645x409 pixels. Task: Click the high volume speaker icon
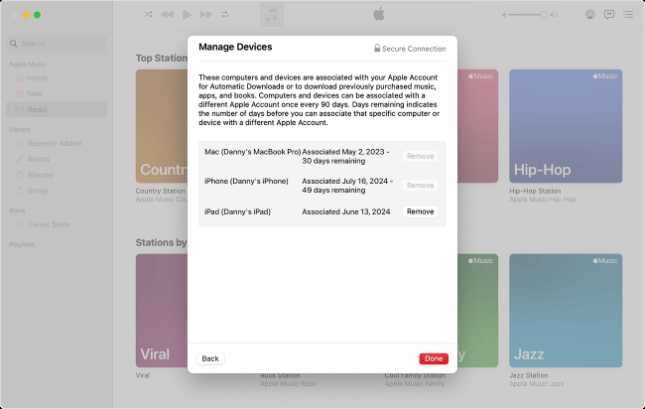[554, 15]
